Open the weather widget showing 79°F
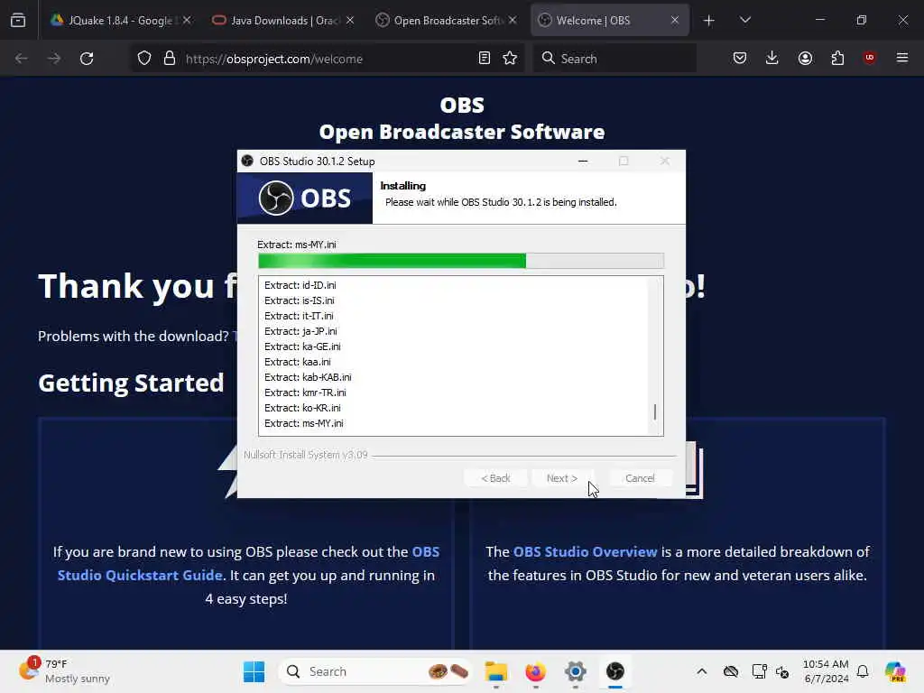Viewport: 924px width, 693px height. [x=64, y=671]
